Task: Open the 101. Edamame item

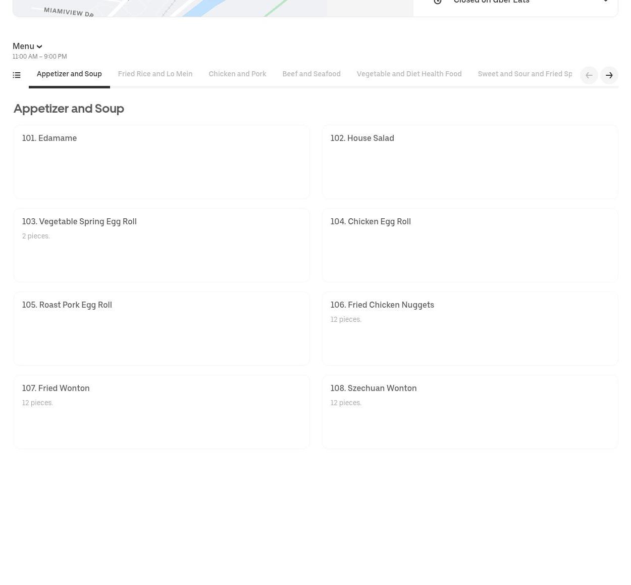Action: pyautogui.click(x=162, y=162)
